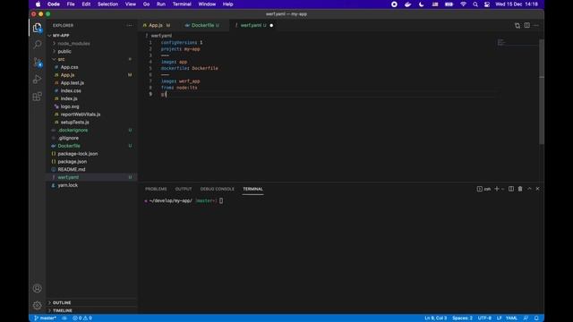
Task: Click the feedback icon in status bar
Action: pos(526,318)
